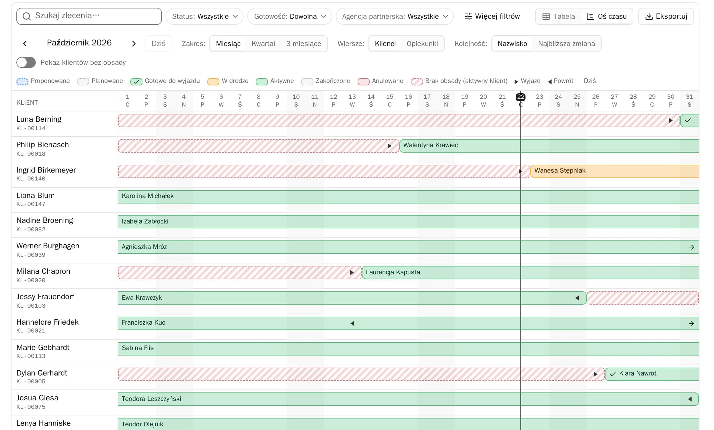Click continuation arrow in Werner Burghagen row
Viewport: 714px width, 430px height.
[x=691, y=247]
